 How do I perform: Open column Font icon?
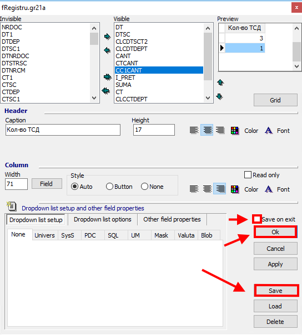pyautogui.click(x=269, y=189)
